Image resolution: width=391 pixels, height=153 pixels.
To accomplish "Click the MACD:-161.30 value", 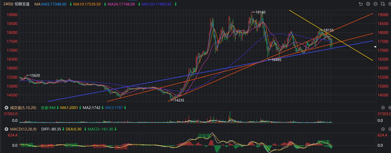I will click(x=100, y=129).
